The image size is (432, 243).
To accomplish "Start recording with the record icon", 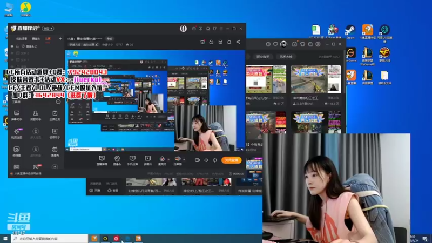I will [x=197, y=160].
